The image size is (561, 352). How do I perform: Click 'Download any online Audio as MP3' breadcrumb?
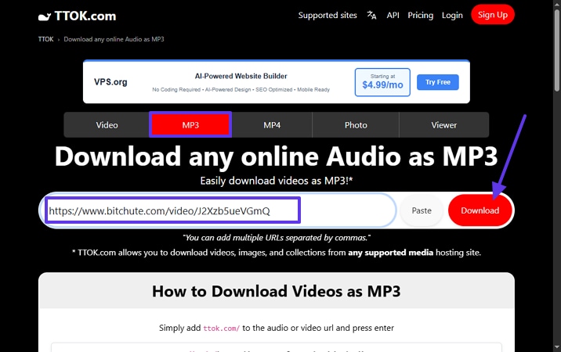coord(114,39)
